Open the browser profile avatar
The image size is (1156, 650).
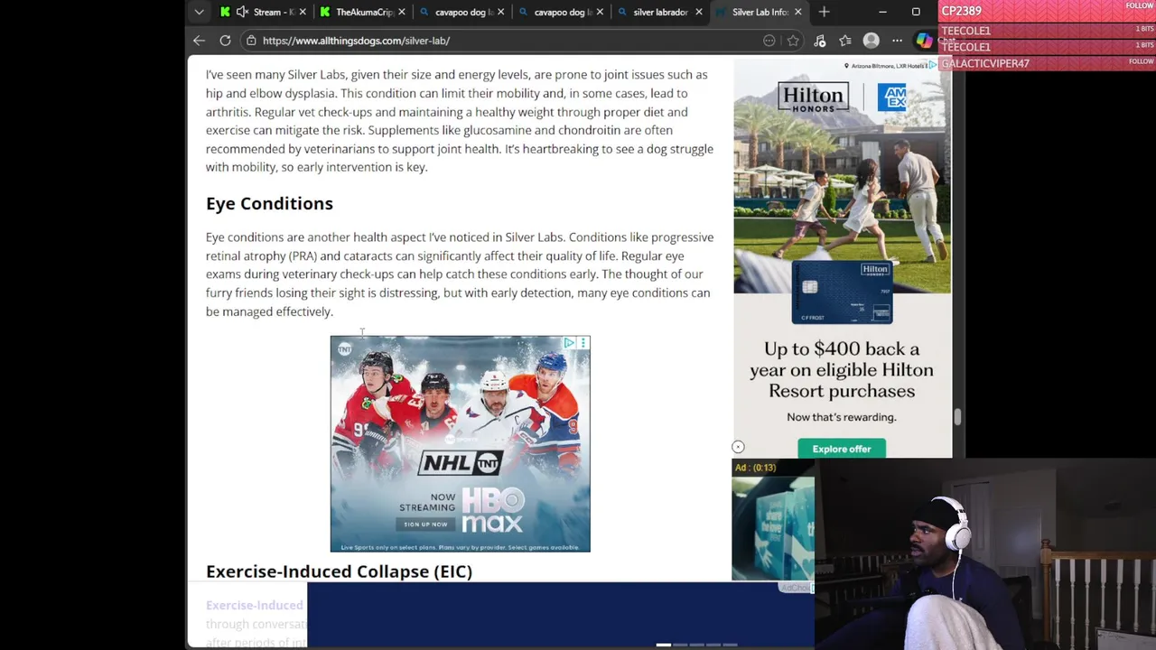point(872,41)
